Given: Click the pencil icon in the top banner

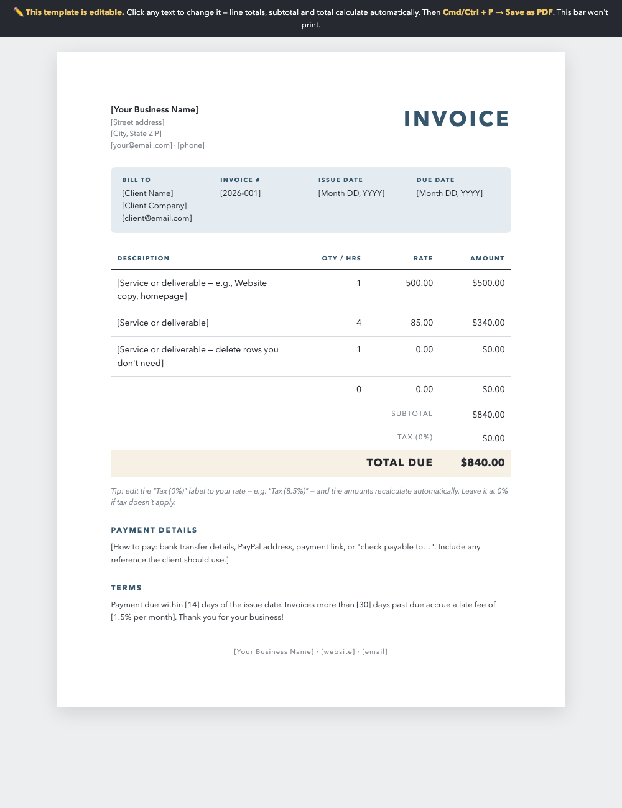Looking at the screenshot, I should coord(18,12).
